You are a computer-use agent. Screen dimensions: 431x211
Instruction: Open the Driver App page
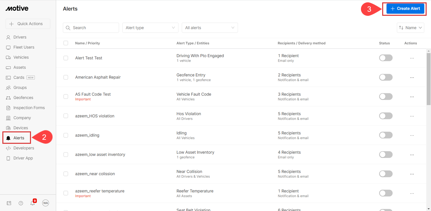pos(23,158)
